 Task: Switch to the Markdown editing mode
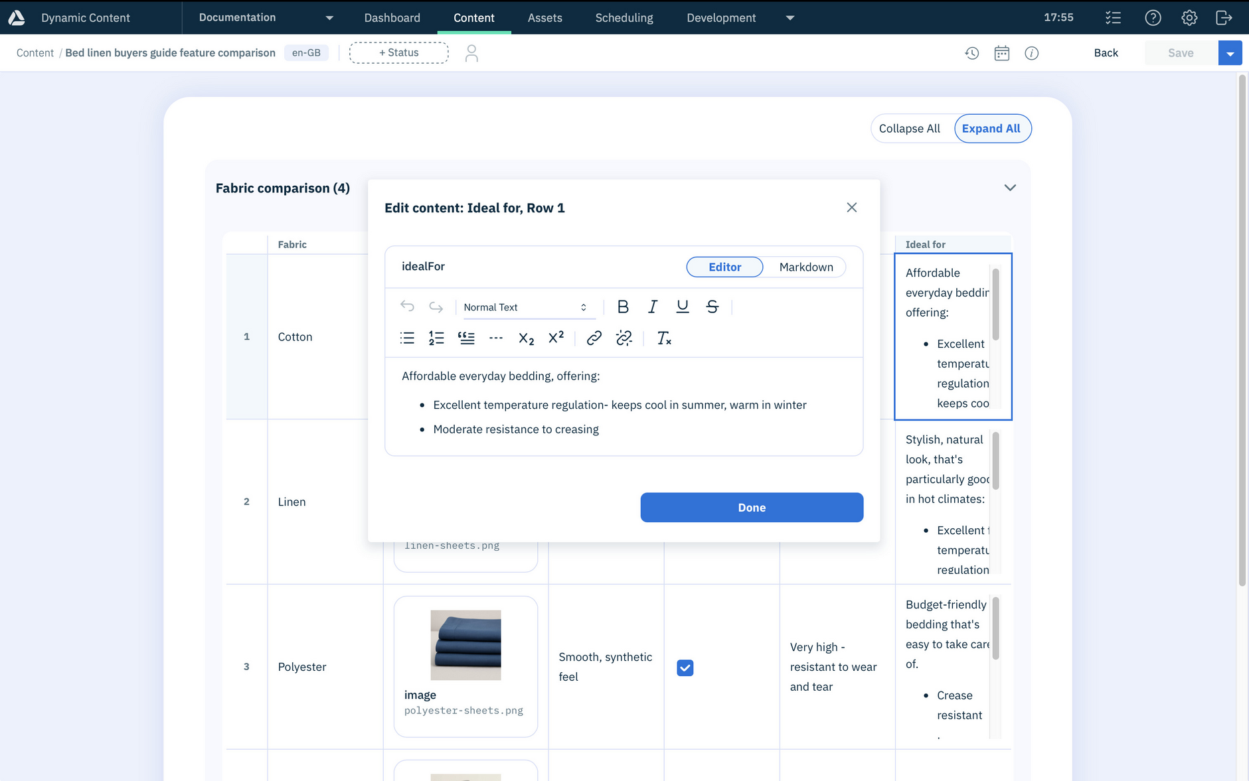(x=805, y=267)
